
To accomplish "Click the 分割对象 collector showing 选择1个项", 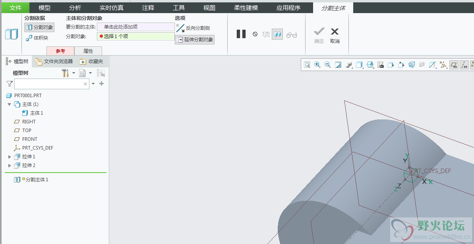I will [x=136, y=36].
